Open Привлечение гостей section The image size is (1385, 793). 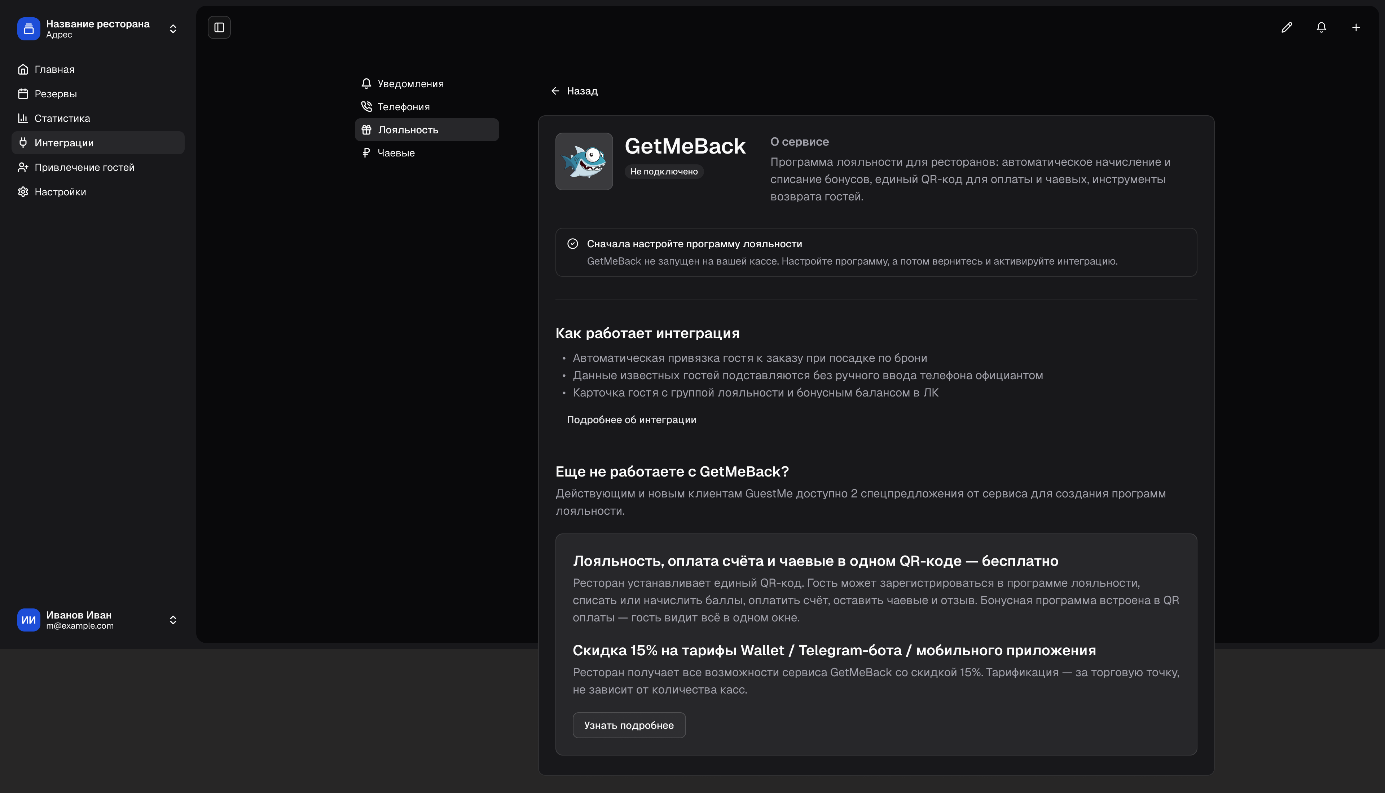[x=98, y=167]
